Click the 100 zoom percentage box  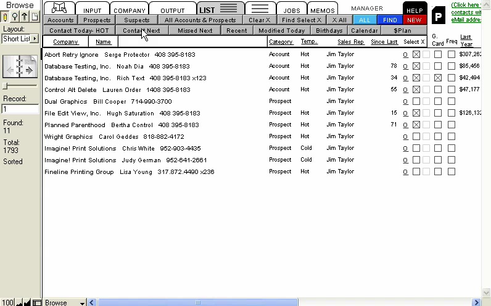7,302
